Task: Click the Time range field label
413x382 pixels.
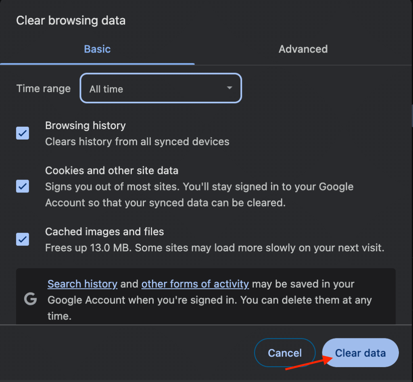Action: tap(43, 88)
